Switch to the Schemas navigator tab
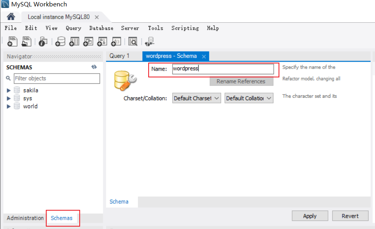This screenshot has height=229, width=375. click(61, 218)
